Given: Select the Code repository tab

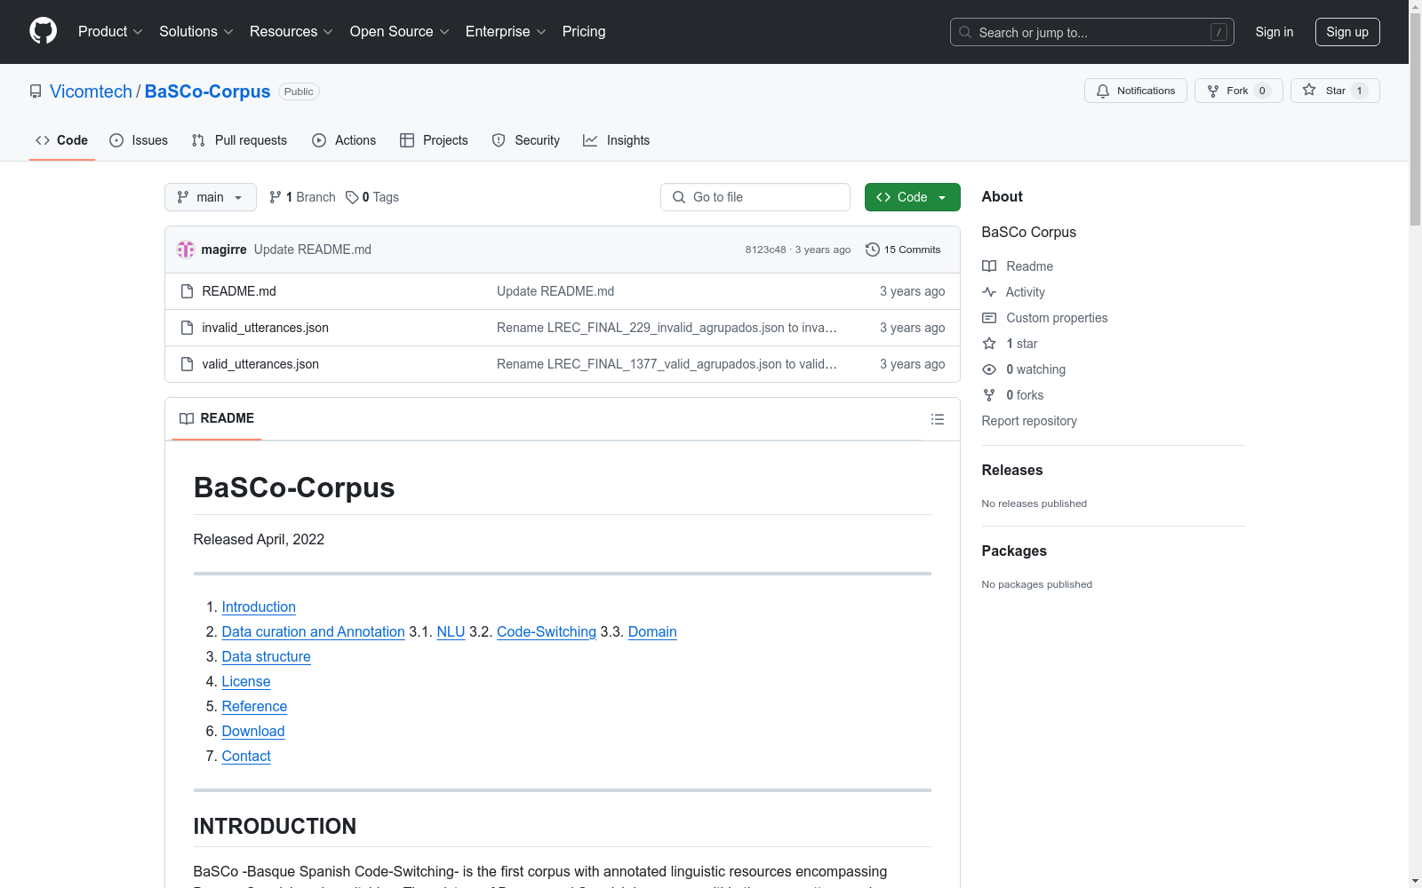Looking at the screenshot, I should click(62, 140).
